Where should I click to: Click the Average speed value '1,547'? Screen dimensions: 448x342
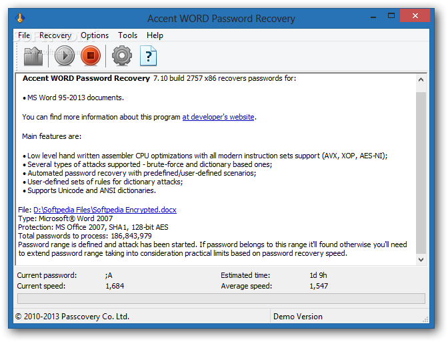(x=319, y=286)
